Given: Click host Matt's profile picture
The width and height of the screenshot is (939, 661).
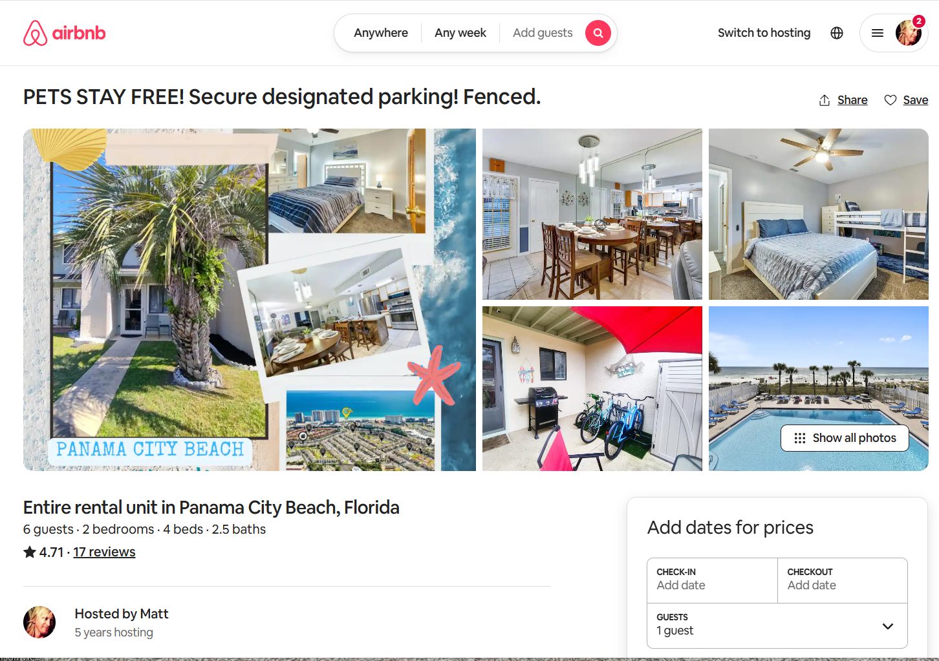Looking at the screenshot, I should point(39,622).
